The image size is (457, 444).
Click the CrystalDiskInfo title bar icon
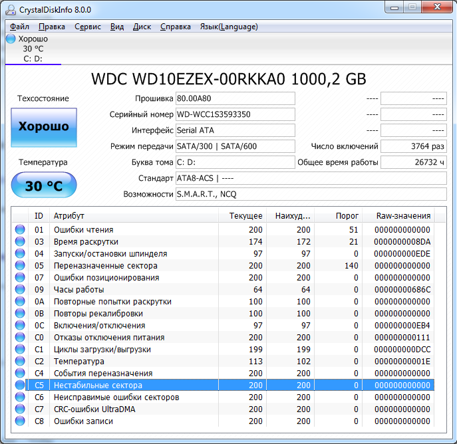(11, 9)
